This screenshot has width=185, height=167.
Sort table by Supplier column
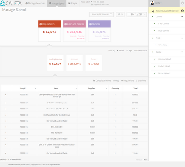coord(93,88)
